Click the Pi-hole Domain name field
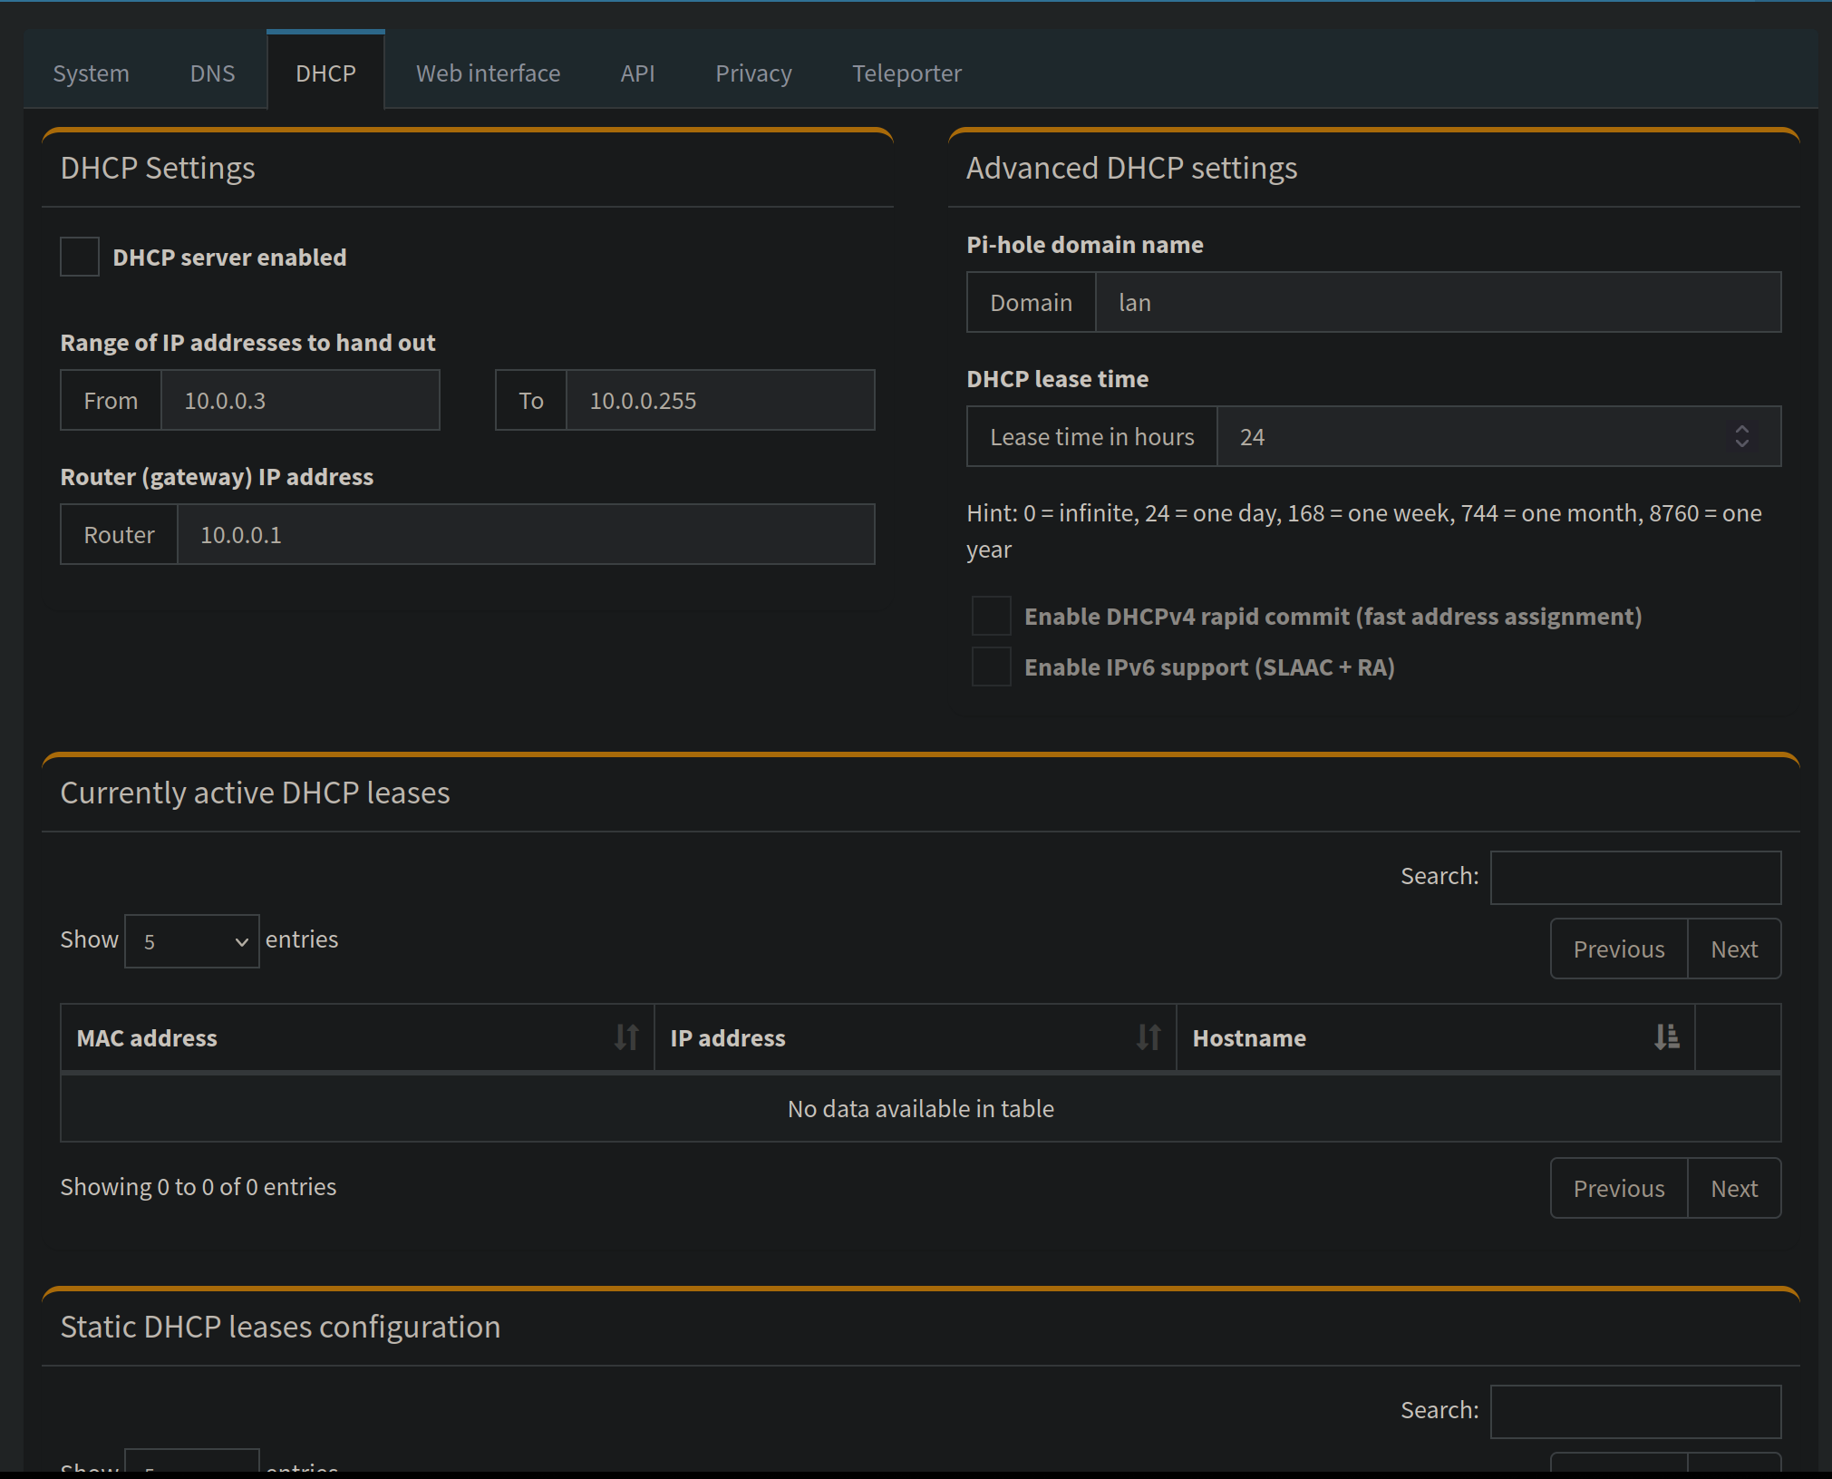This screenshot has height=1479, width=1832. point(1437,302)
